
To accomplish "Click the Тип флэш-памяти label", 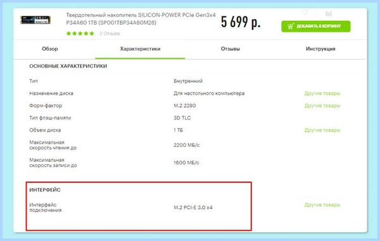I will point(50,118).
